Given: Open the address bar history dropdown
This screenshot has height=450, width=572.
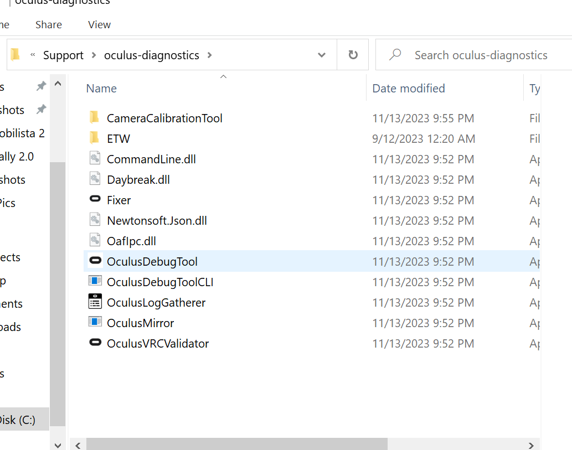Looking at the screenshot, I should click(x=321, y=55).
